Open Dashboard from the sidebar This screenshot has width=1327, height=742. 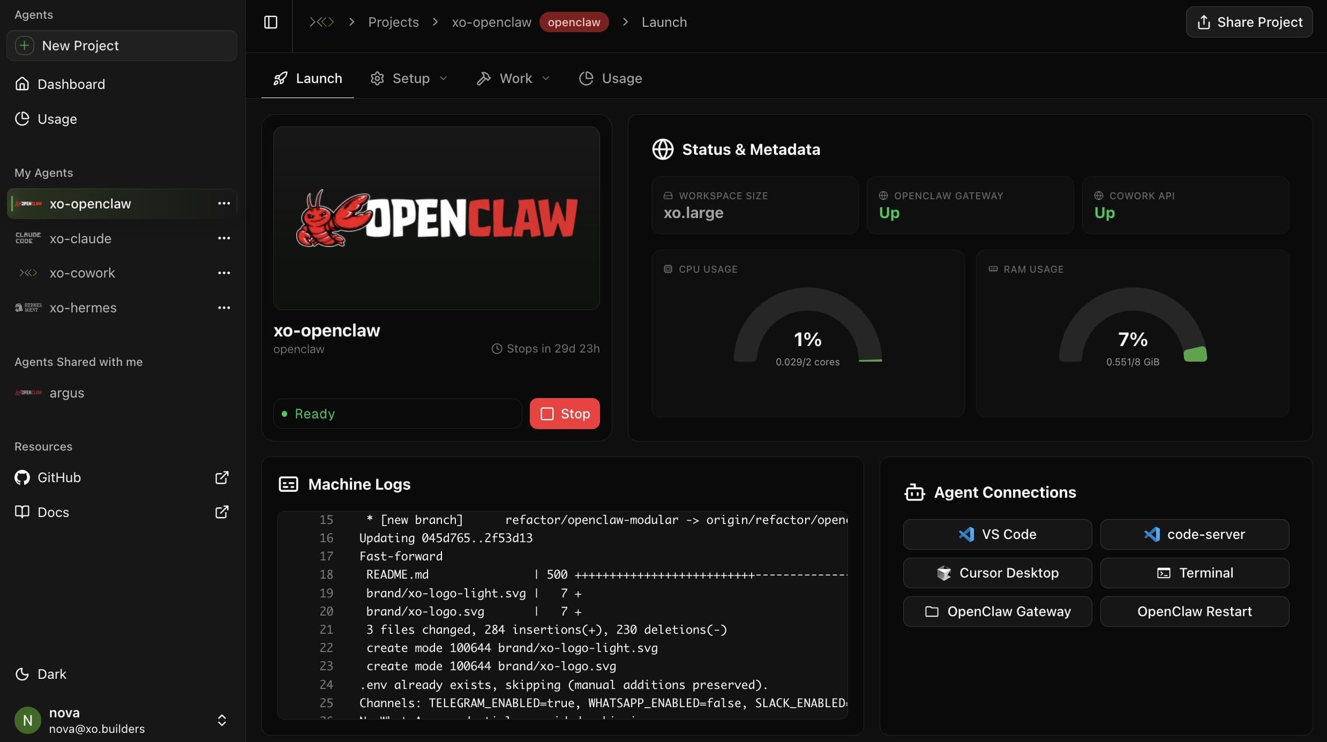point(60,84)
